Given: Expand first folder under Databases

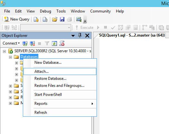Looking at the screenshot, I should click(x=16, y=63).
